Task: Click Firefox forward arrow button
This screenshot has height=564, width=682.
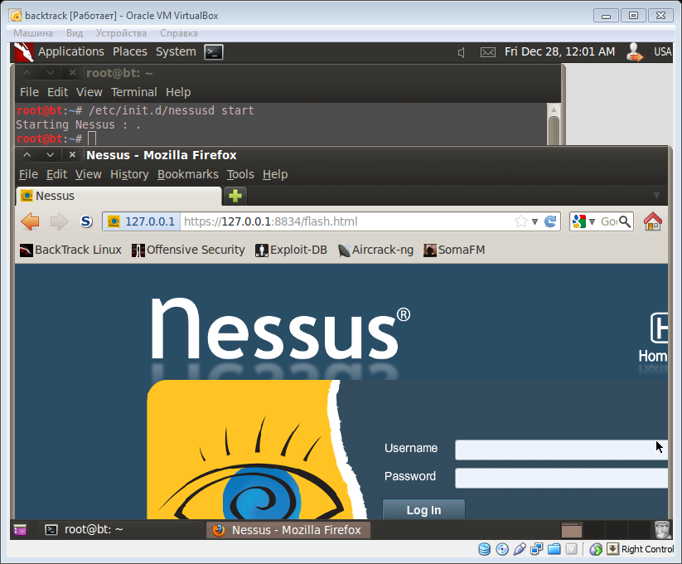Action: click(x=59, y=221)
